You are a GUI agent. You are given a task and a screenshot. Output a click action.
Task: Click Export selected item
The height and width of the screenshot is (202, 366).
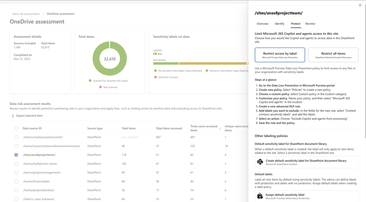[x=29, y=116]
